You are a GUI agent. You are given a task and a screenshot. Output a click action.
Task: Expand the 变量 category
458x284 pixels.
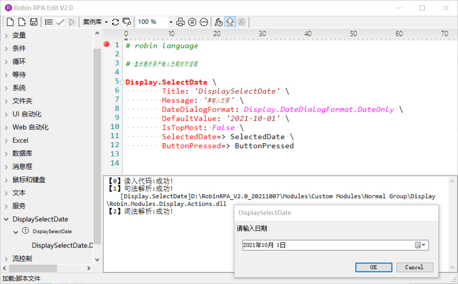coord(6,35)
